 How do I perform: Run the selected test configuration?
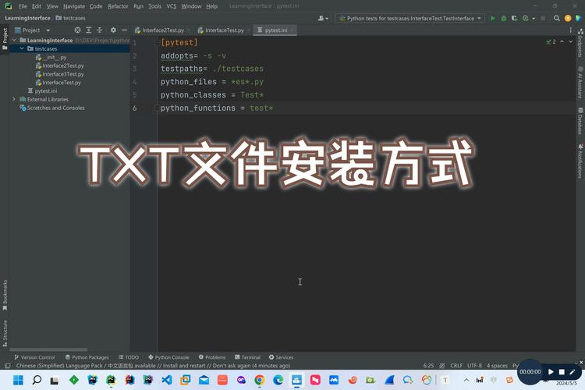pos(493,18)
